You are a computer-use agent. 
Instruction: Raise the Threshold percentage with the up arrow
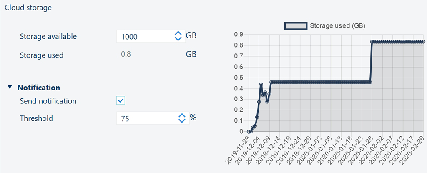(181, 115)
